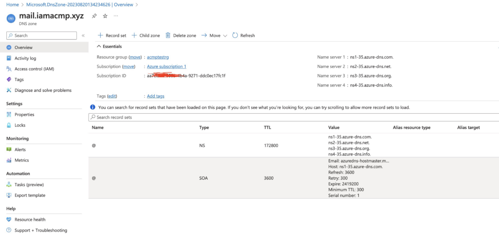
Task: Click the Resource health heart icon
Action: click(x=9, y=220)
